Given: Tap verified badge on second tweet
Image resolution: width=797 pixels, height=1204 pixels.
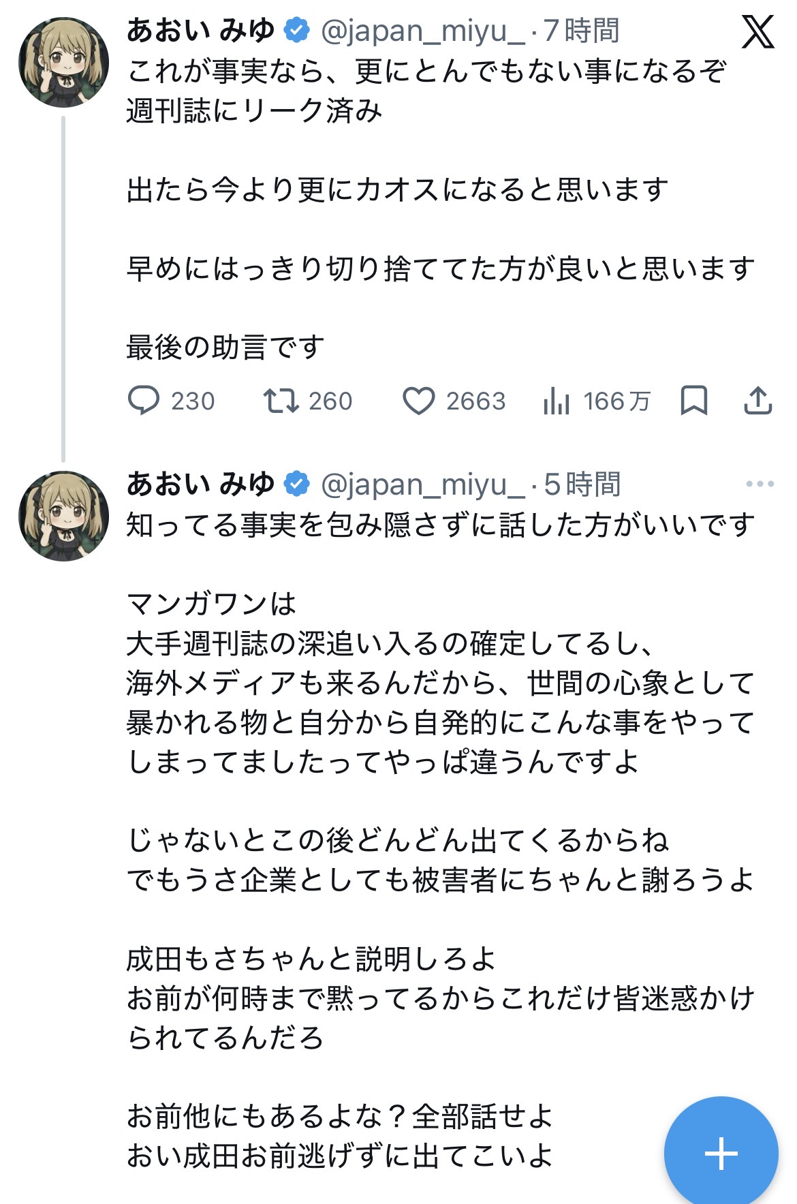Looking at the screenshot, I should pyautogui.click(x=296, y=484).
